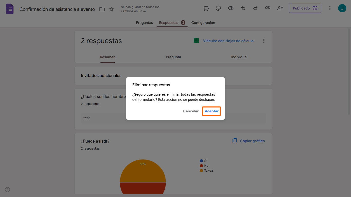Click the orange Talvez legend dot

pos(201,171)
